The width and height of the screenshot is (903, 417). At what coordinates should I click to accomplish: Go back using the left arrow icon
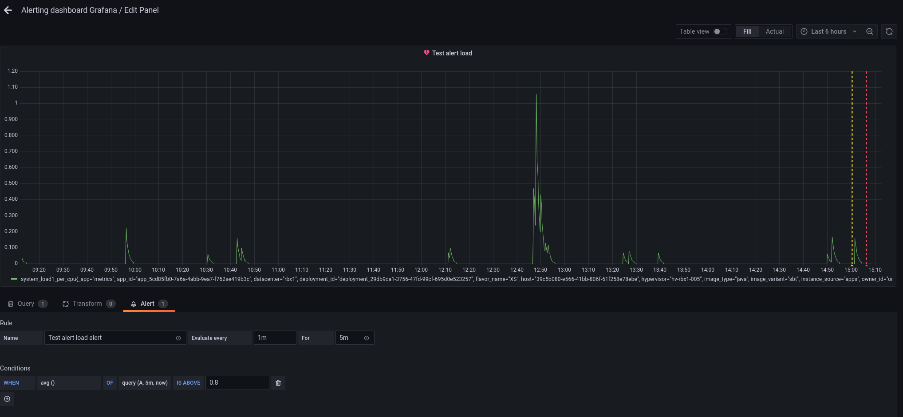pos(8,10)
